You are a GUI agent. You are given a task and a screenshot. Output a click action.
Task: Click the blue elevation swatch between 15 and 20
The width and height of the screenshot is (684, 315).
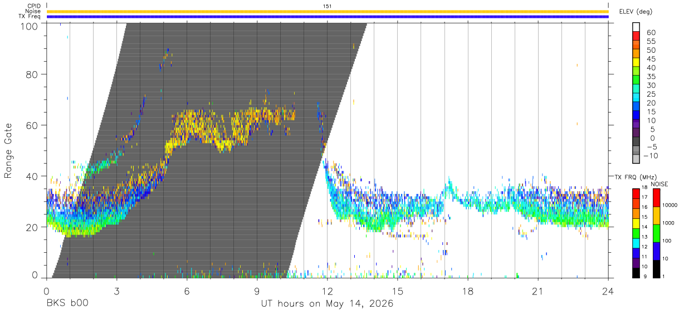[x=636, y=107]
